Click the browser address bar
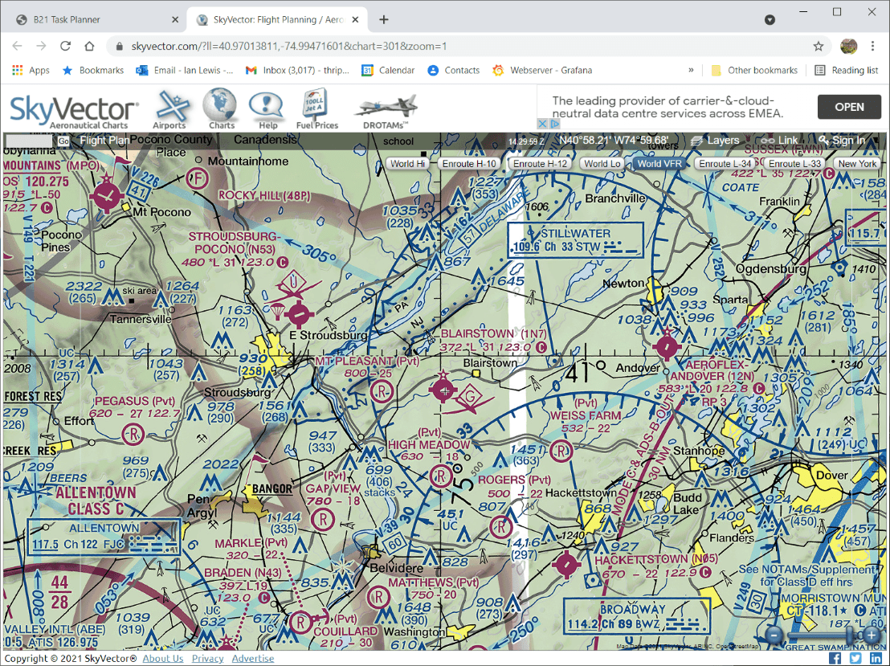The image size is (890, 666). 468,46
